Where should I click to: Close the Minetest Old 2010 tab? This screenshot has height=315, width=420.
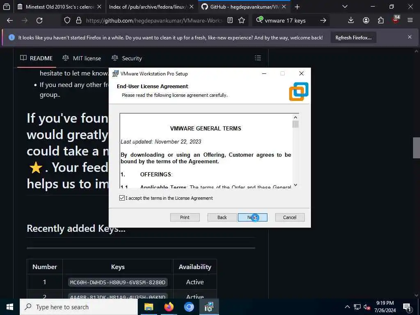[x=99, y=7]
